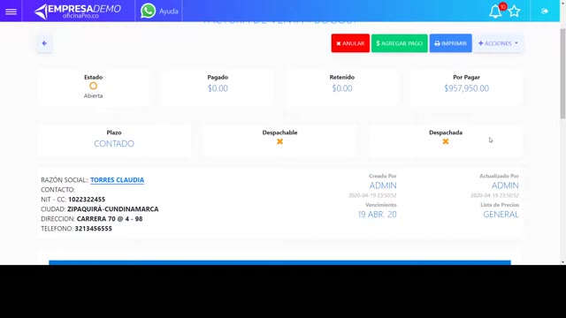Click the CONTADO plazo value
The image size is (566, 318).
114,144
